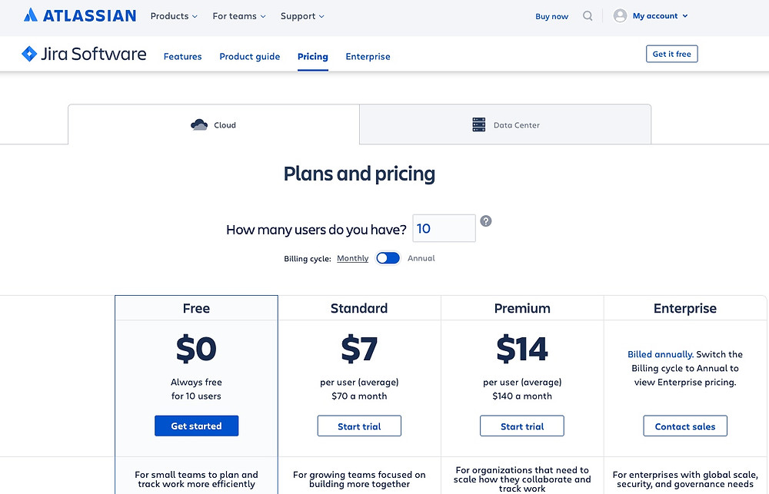Expand the For teams menu
Image resolution: width=769 pixels, height=494 pixels.
coord(239,16)
